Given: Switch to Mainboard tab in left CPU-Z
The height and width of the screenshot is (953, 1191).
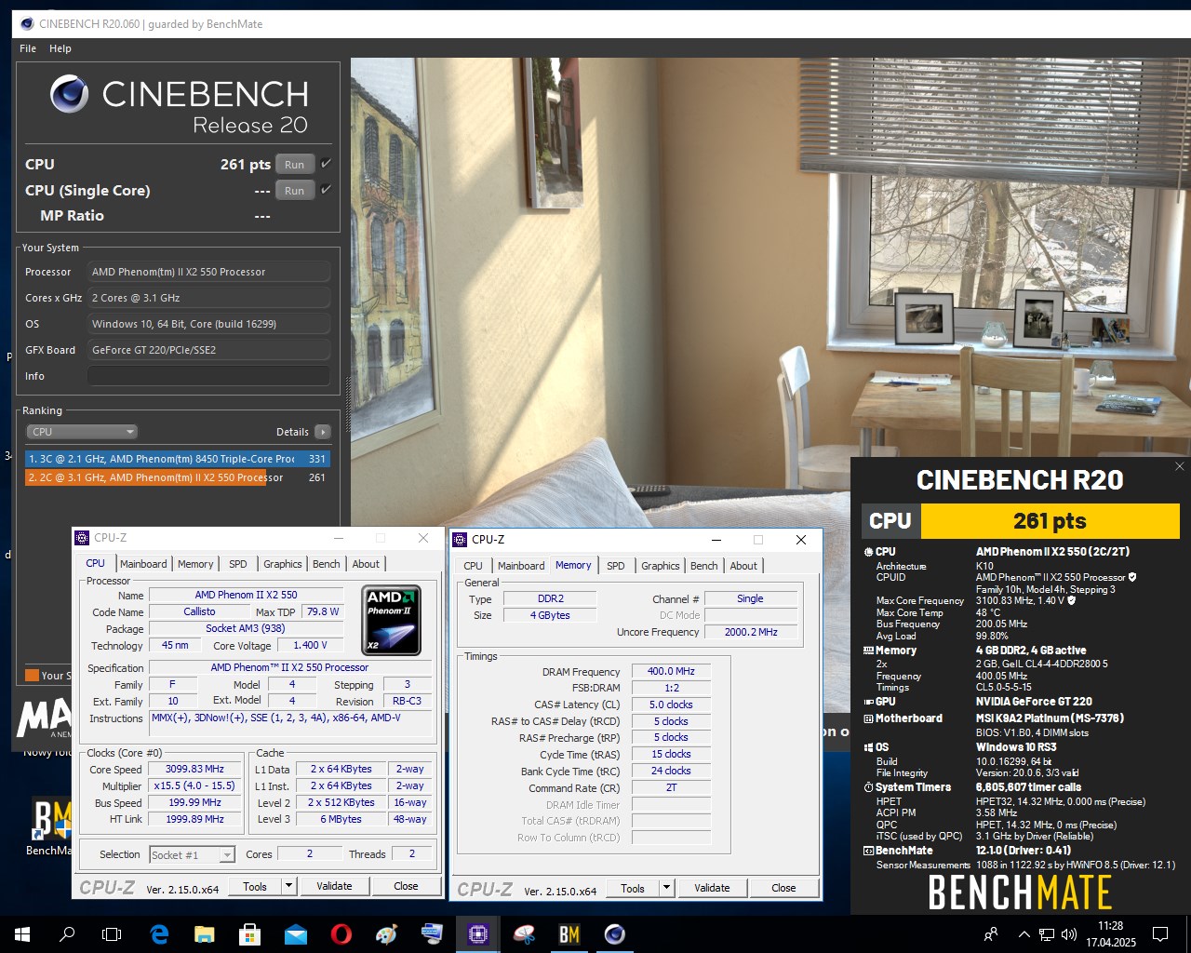Looking at the screenshot, I should pos(143,564).
